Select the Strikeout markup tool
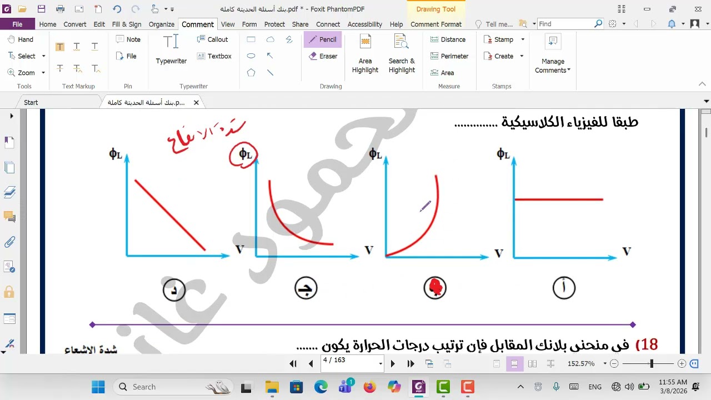The width and height of the screenshot is (711, 400). click(x=59, y=68)
